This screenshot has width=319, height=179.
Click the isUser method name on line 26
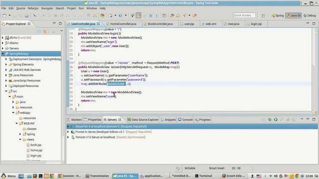(x=115, y=67)
